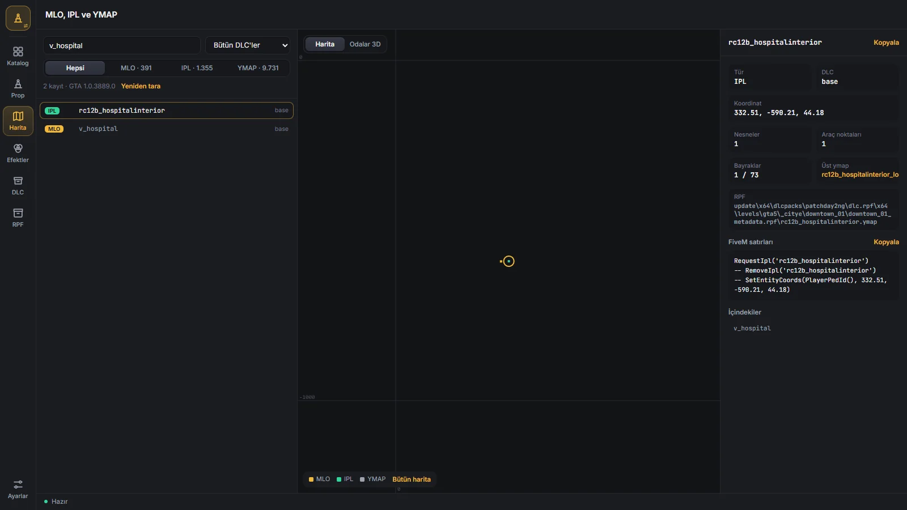907x510 pixels.
Task: Click the Koordinat value 332.51, -590.21, 44.18
Action: point(779,113)
